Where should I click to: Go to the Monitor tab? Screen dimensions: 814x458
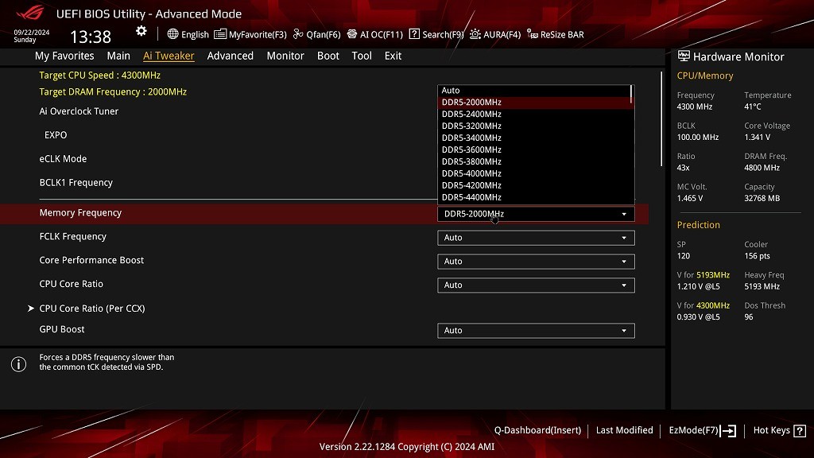point(285,56)
